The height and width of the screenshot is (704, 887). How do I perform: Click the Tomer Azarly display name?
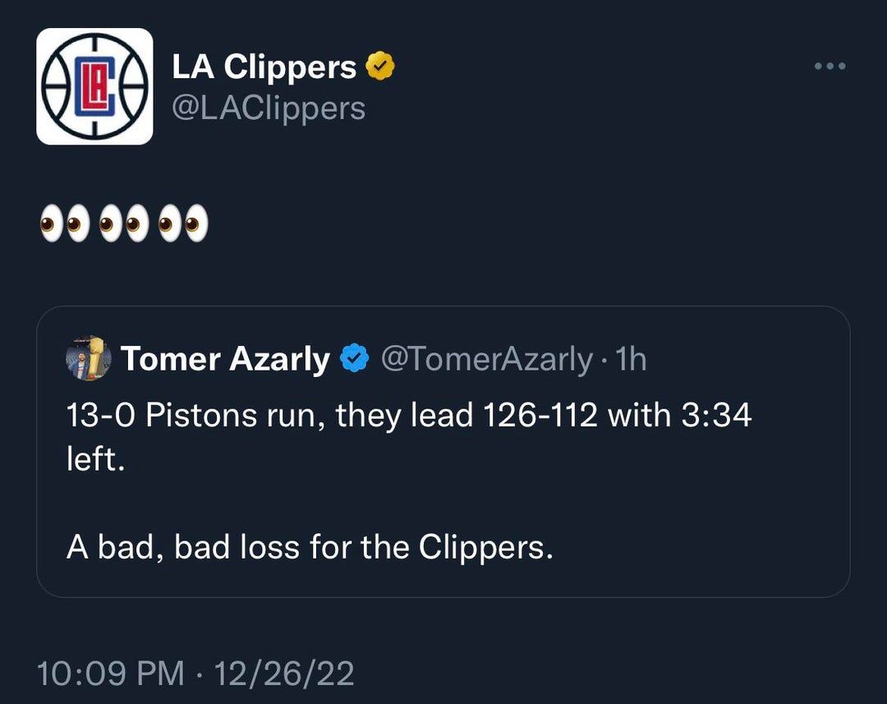tap(225, 359)
